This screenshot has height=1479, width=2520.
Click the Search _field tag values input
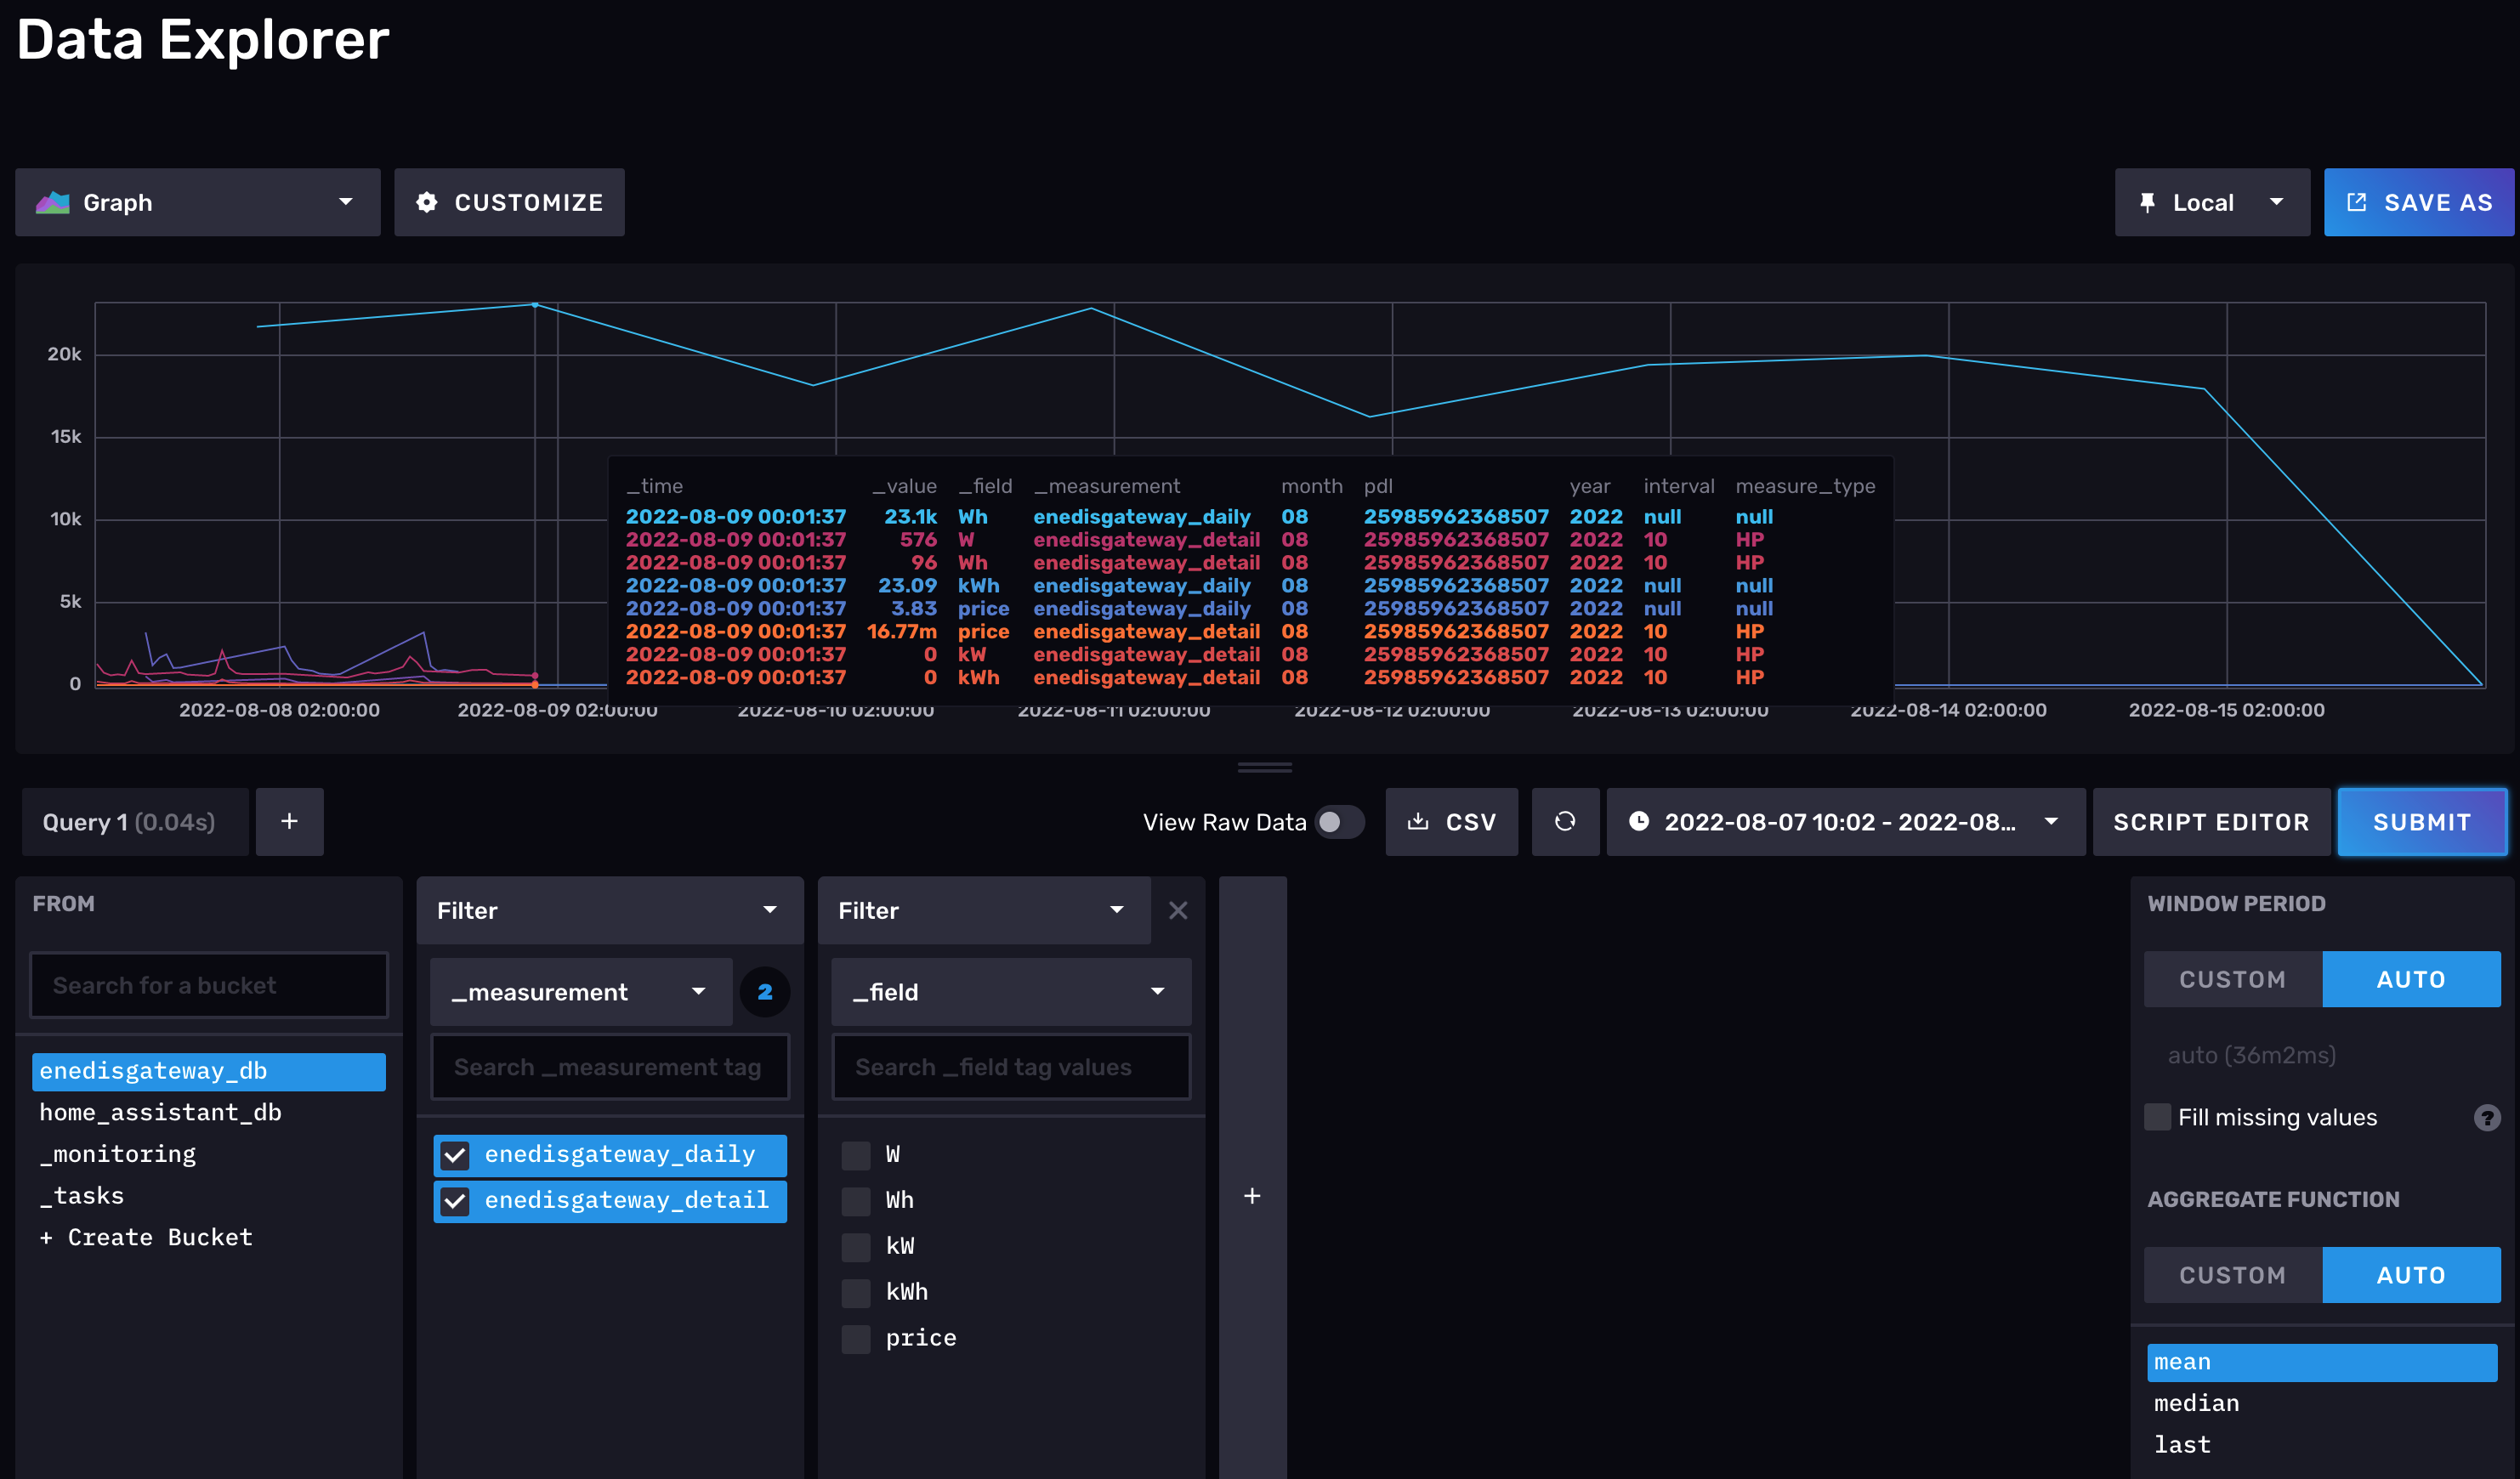(1011, 1068)
